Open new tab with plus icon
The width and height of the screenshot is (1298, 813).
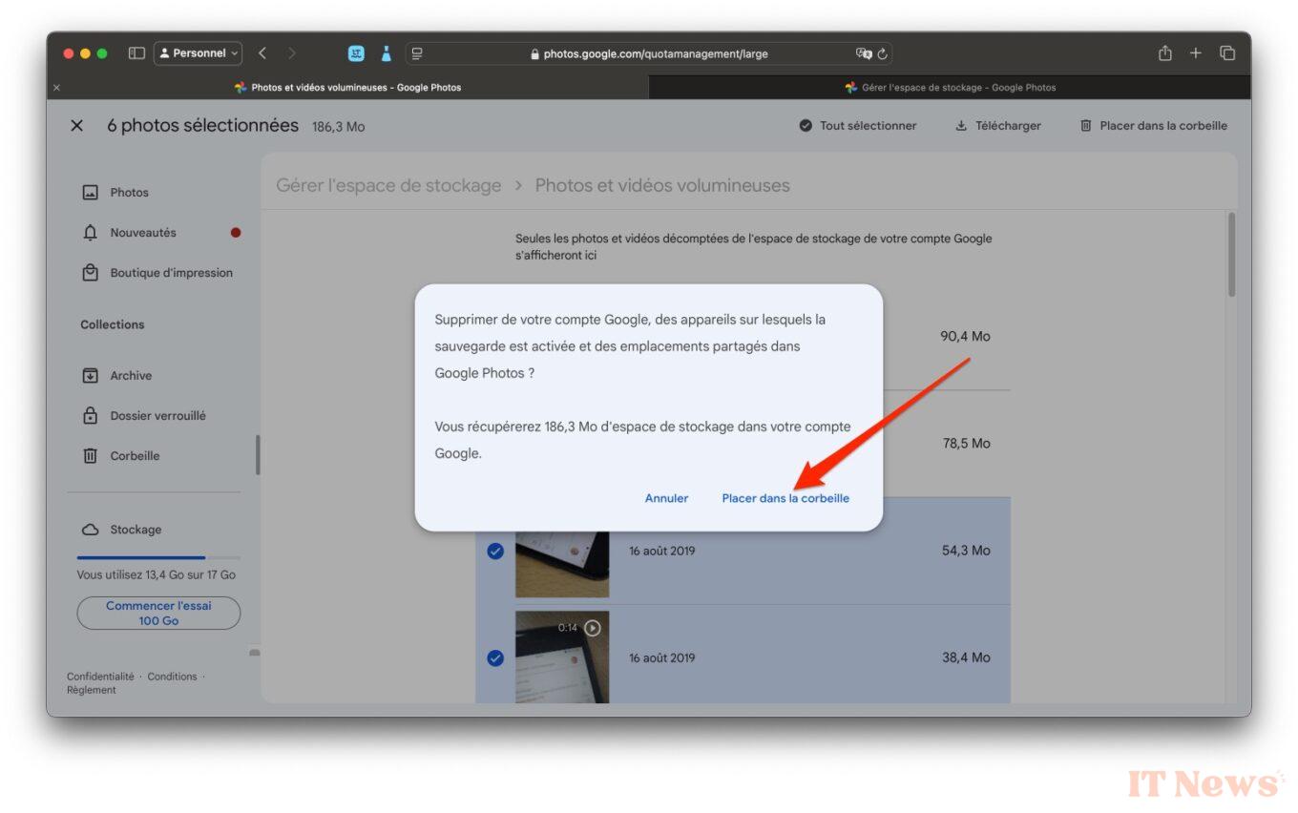(1195, 53)
